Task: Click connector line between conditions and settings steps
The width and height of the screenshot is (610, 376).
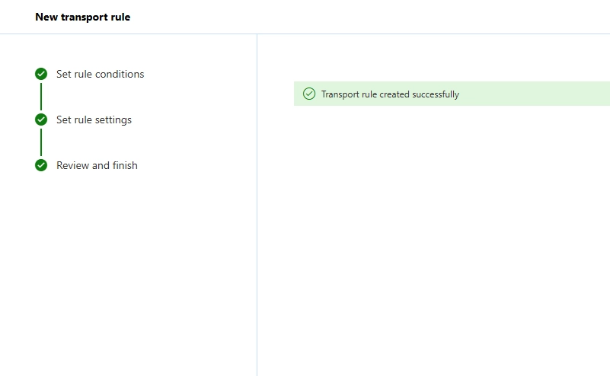Action: pos(41,97)
